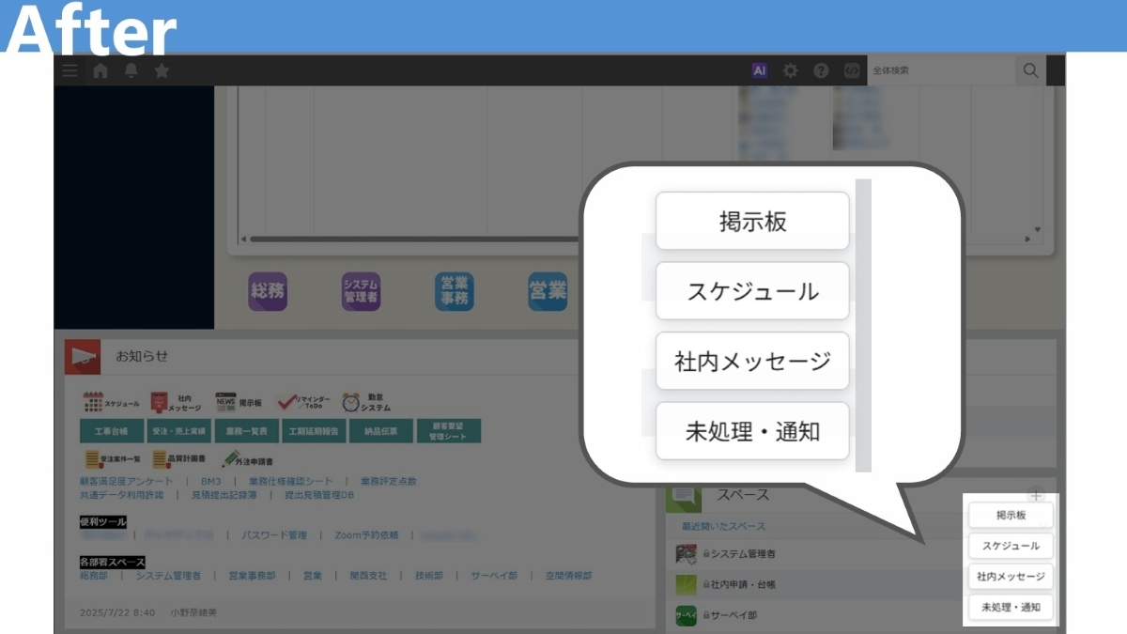
Task: Click into the 全体検索 search field
Action: (x=941, y=70)
